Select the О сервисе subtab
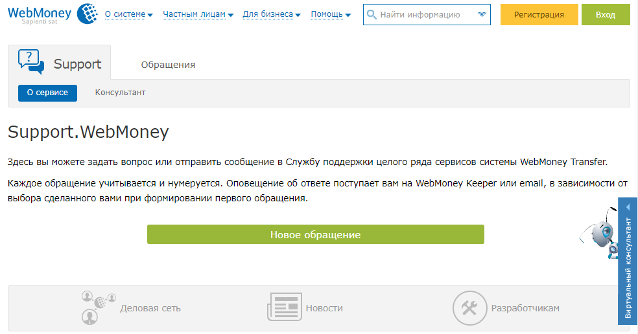The height and width of the screenshot is (334, 638). click(47, 93)
